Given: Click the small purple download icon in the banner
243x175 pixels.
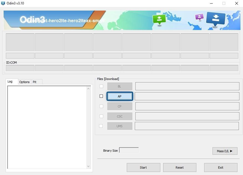Looking at the screenshot, I should [199, 18].
